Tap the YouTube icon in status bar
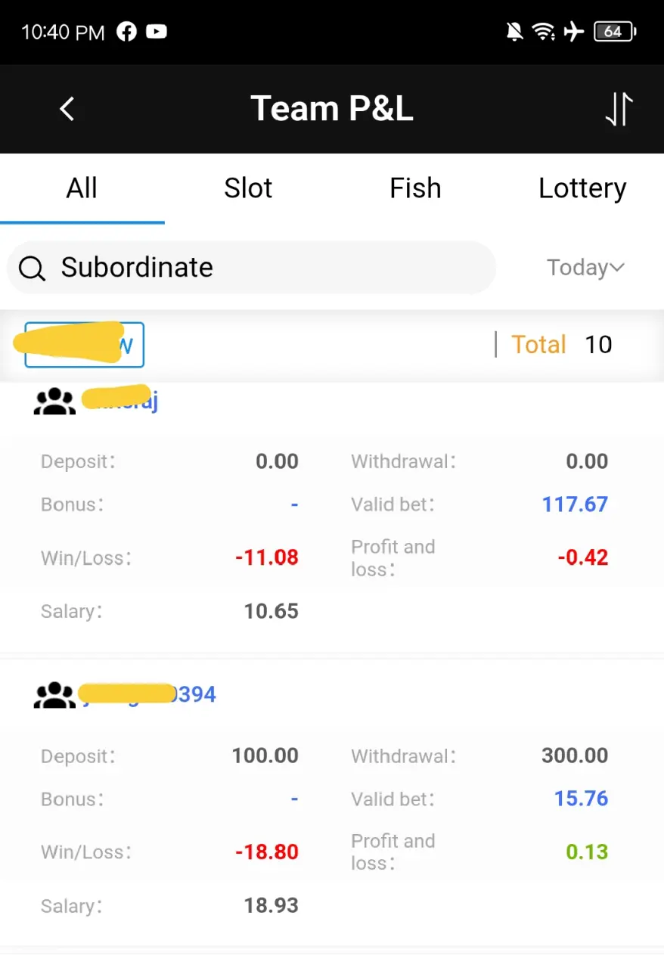 (157, 32)
